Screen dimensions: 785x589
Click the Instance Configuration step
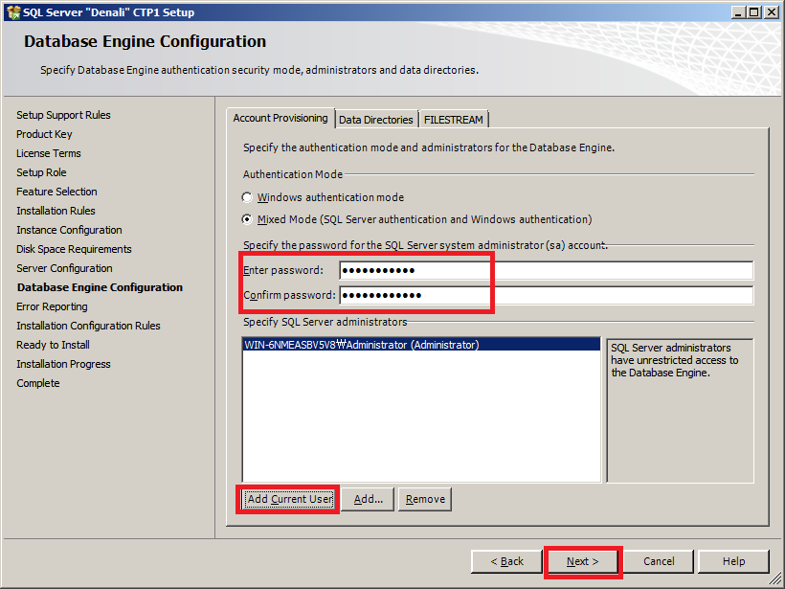[69, 230]
